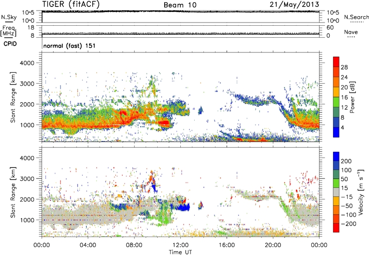Pick the red top segment of power colorbar
369x255 pixels.
click(336, 62)
